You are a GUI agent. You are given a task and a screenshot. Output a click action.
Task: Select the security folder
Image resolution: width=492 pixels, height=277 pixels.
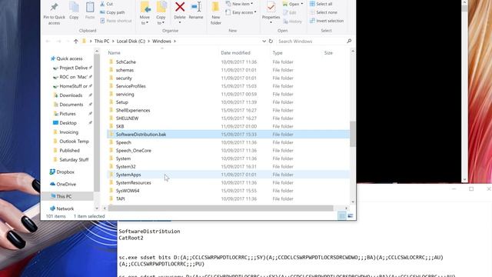click(x=124, y=78)
